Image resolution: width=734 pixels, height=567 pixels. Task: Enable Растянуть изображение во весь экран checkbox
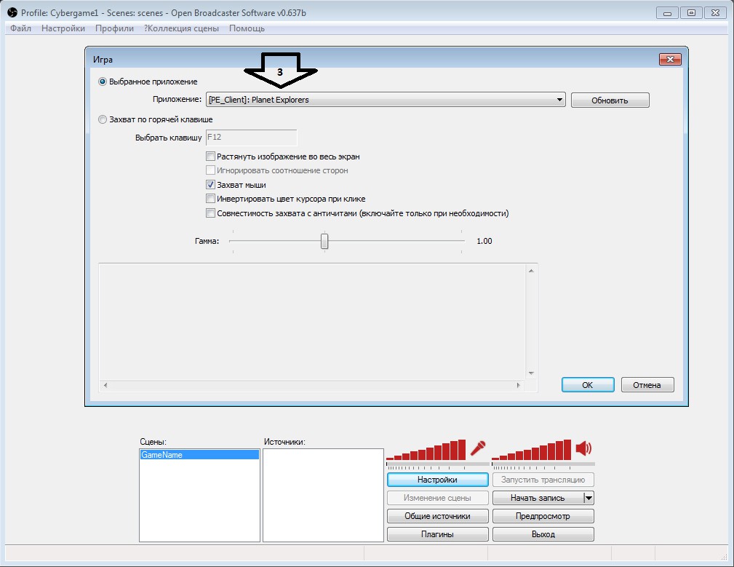[211, 156]
